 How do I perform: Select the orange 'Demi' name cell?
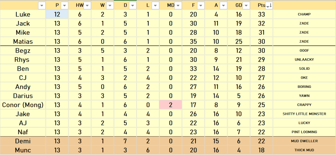pos(23,141)
